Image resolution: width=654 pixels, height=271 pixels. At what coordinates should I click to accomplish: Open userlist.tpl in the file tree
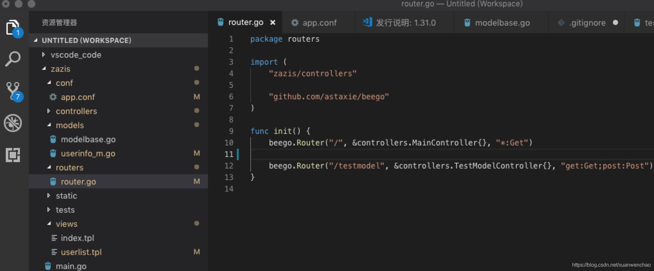coord(118,252)
